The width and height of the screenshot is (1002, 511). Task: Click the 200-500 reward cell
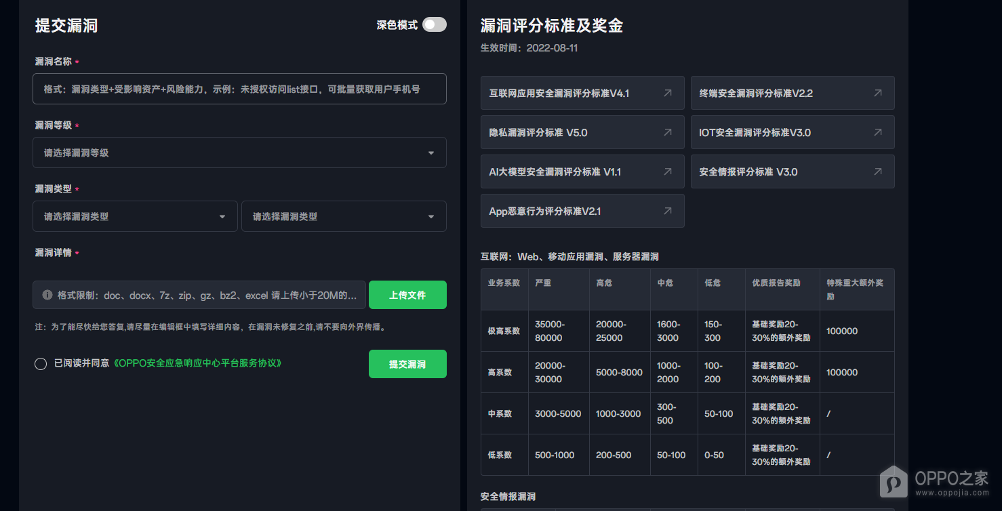(620, 455)
